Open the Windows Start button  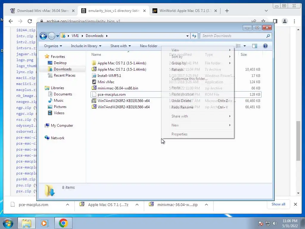pyautogui.click(x=8, y=223)
